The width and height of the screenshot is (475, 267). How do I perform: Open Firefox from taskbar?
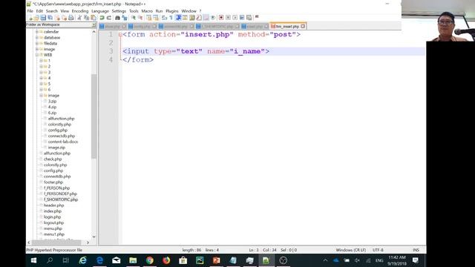166,260
